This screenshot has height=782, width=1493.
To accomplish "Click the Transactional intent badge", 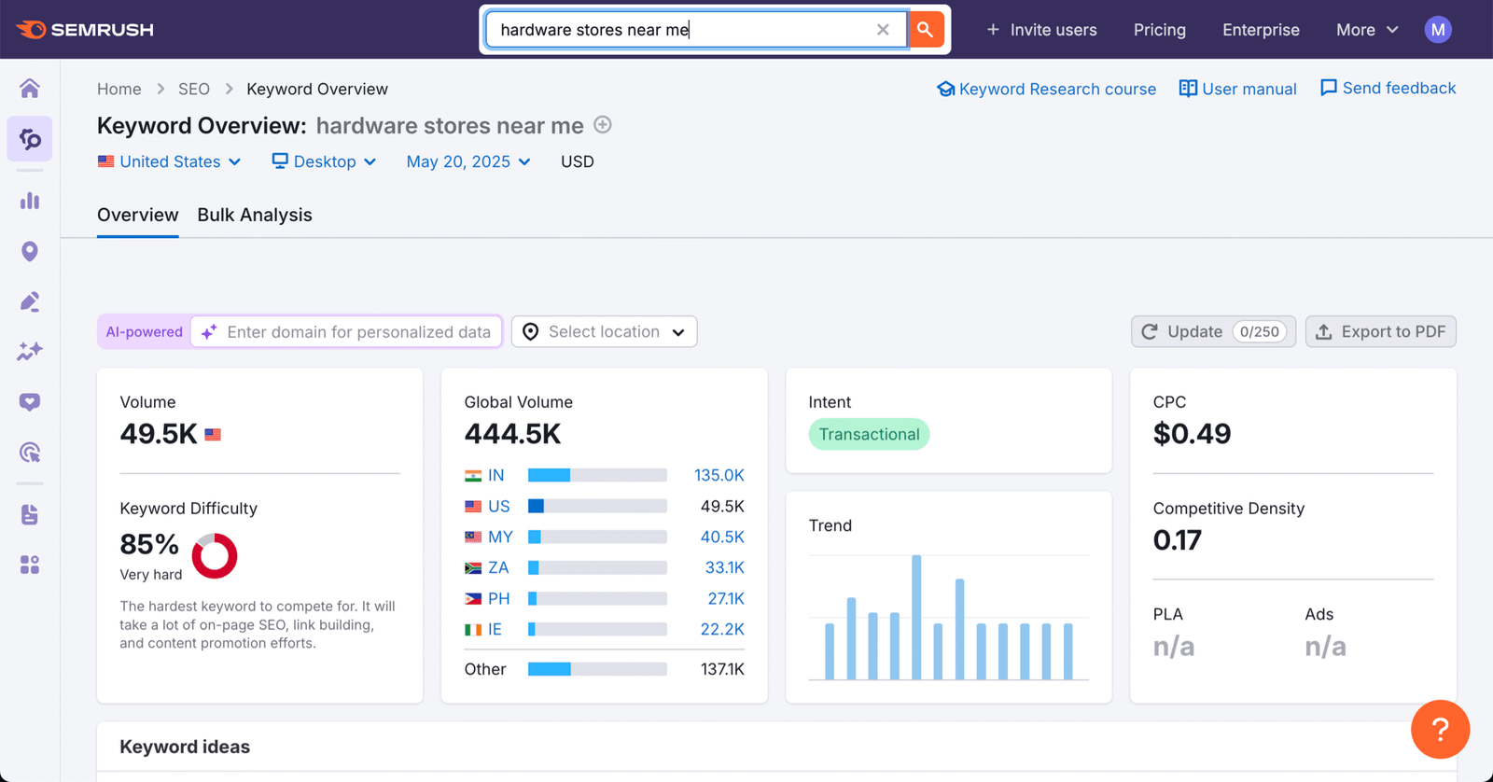I will pyautogui.click(x=869, y=434).
